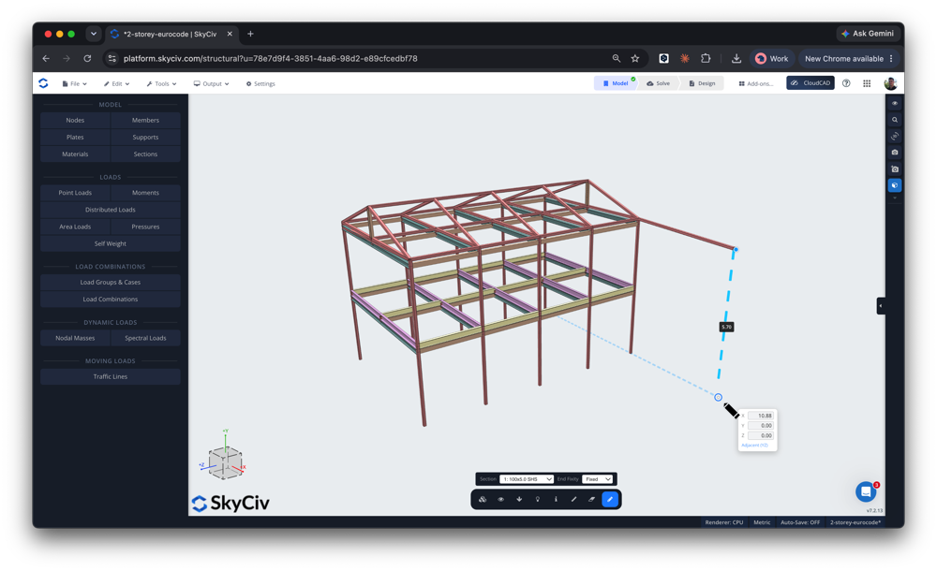Open the Tools menu
937x571 pixels.
[x=161, y=83]
